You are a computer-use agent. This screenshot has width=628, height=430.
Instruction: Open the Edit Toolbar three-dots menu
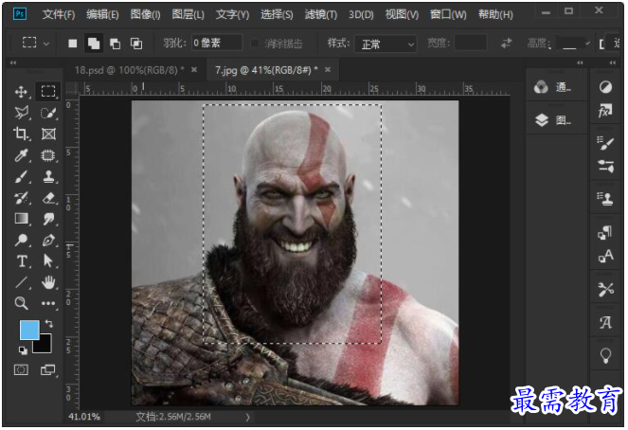[x=48, y=303]
